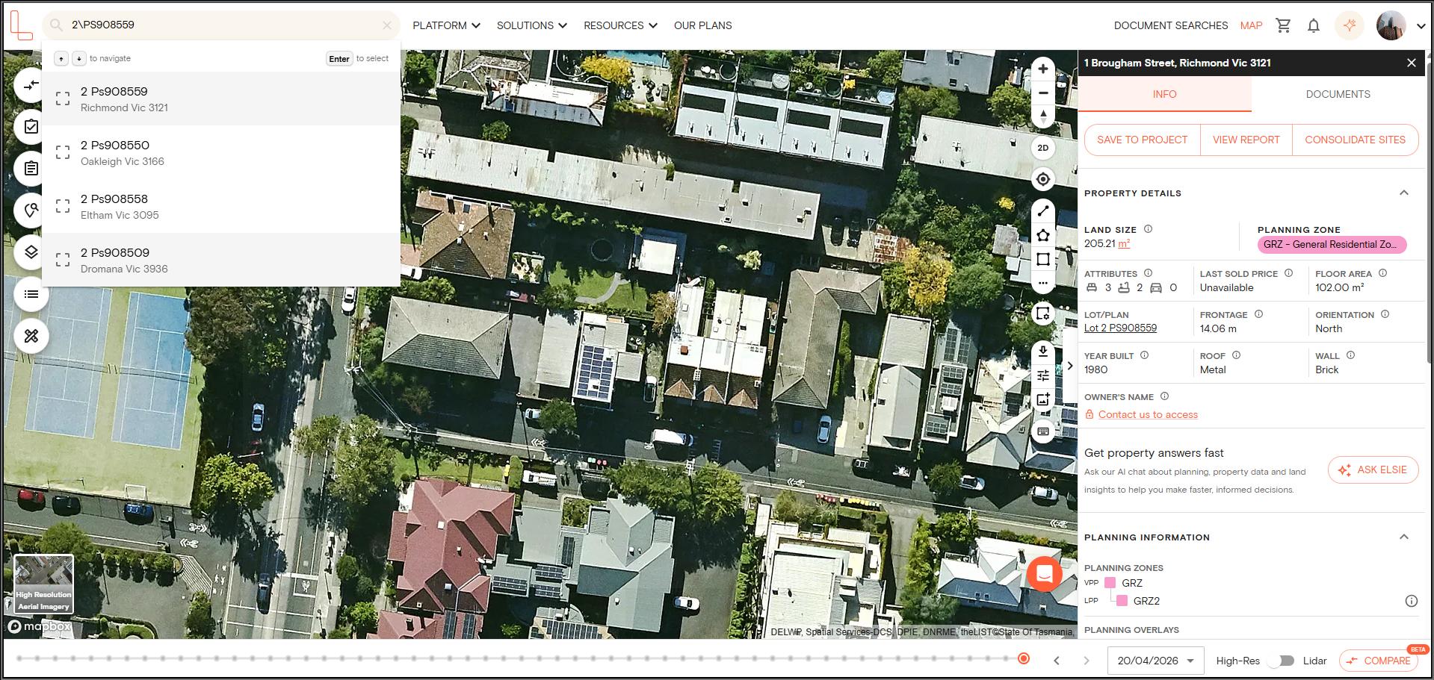The width and height of the screenshot is (1434, 680).
Task: Open the pencil and ruler design tool
Action: pyautogui.click(x=31, y=336)
